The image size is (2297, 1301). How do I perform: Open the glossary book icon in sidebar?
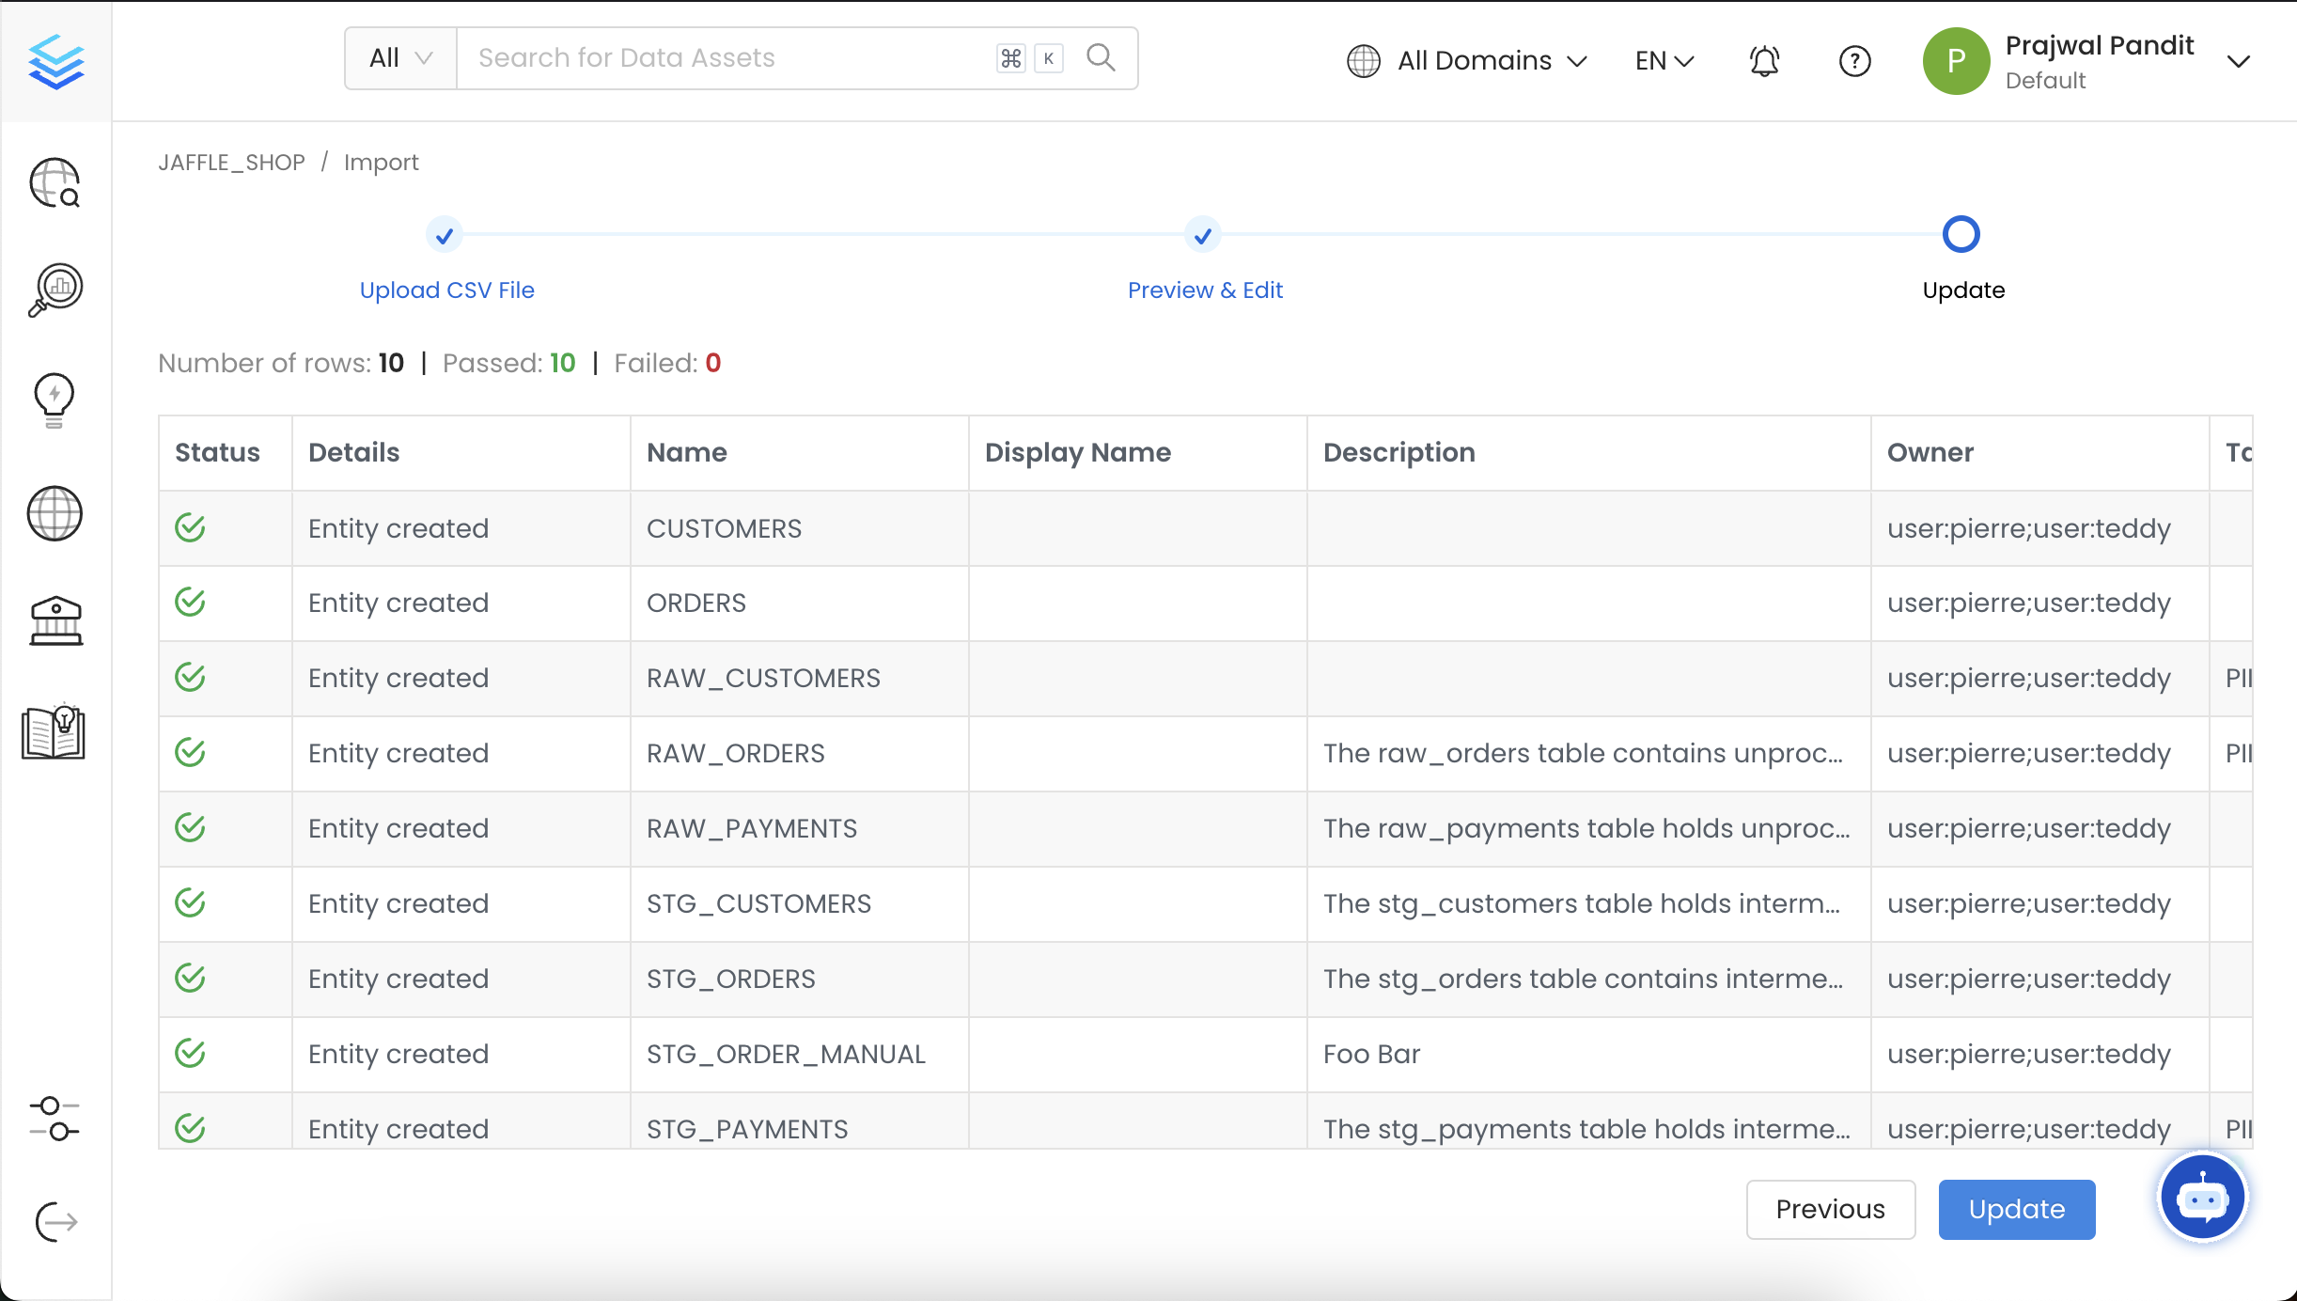coord(54,733)
